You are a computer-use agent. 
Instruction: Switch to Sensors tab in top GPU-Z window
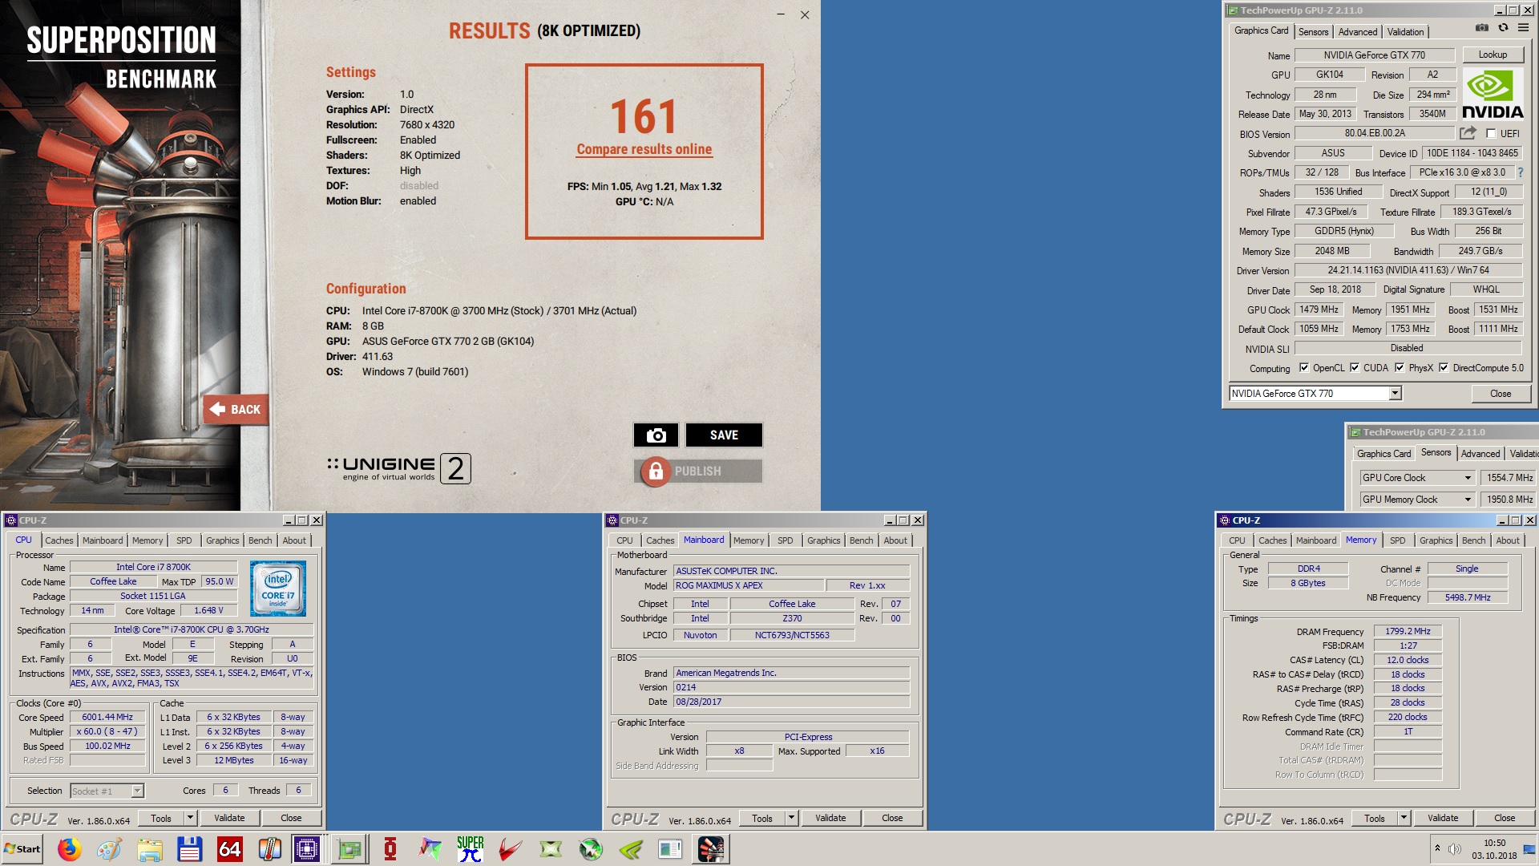1313,32
